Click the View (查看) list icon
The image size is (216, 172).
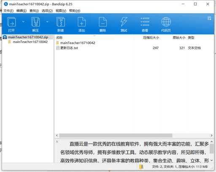pyautogui.click(x=145, y=22)
